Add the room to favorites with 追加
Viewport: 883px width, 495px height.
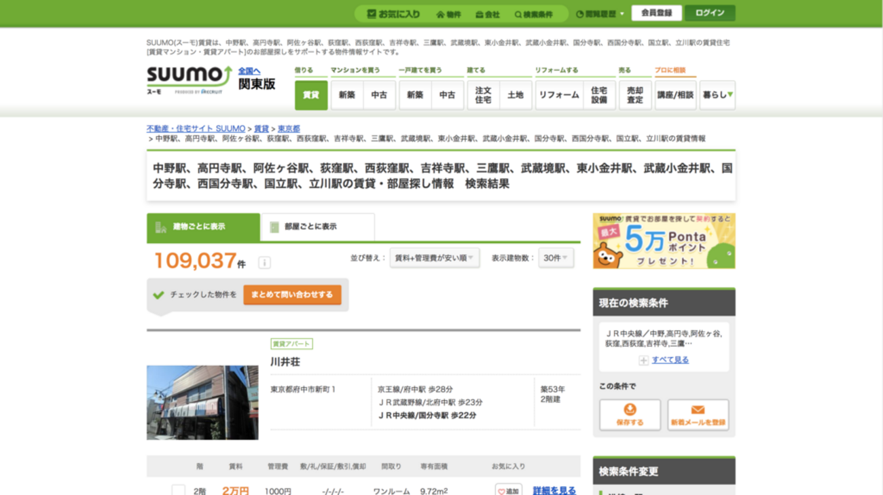tap(508, 490)
